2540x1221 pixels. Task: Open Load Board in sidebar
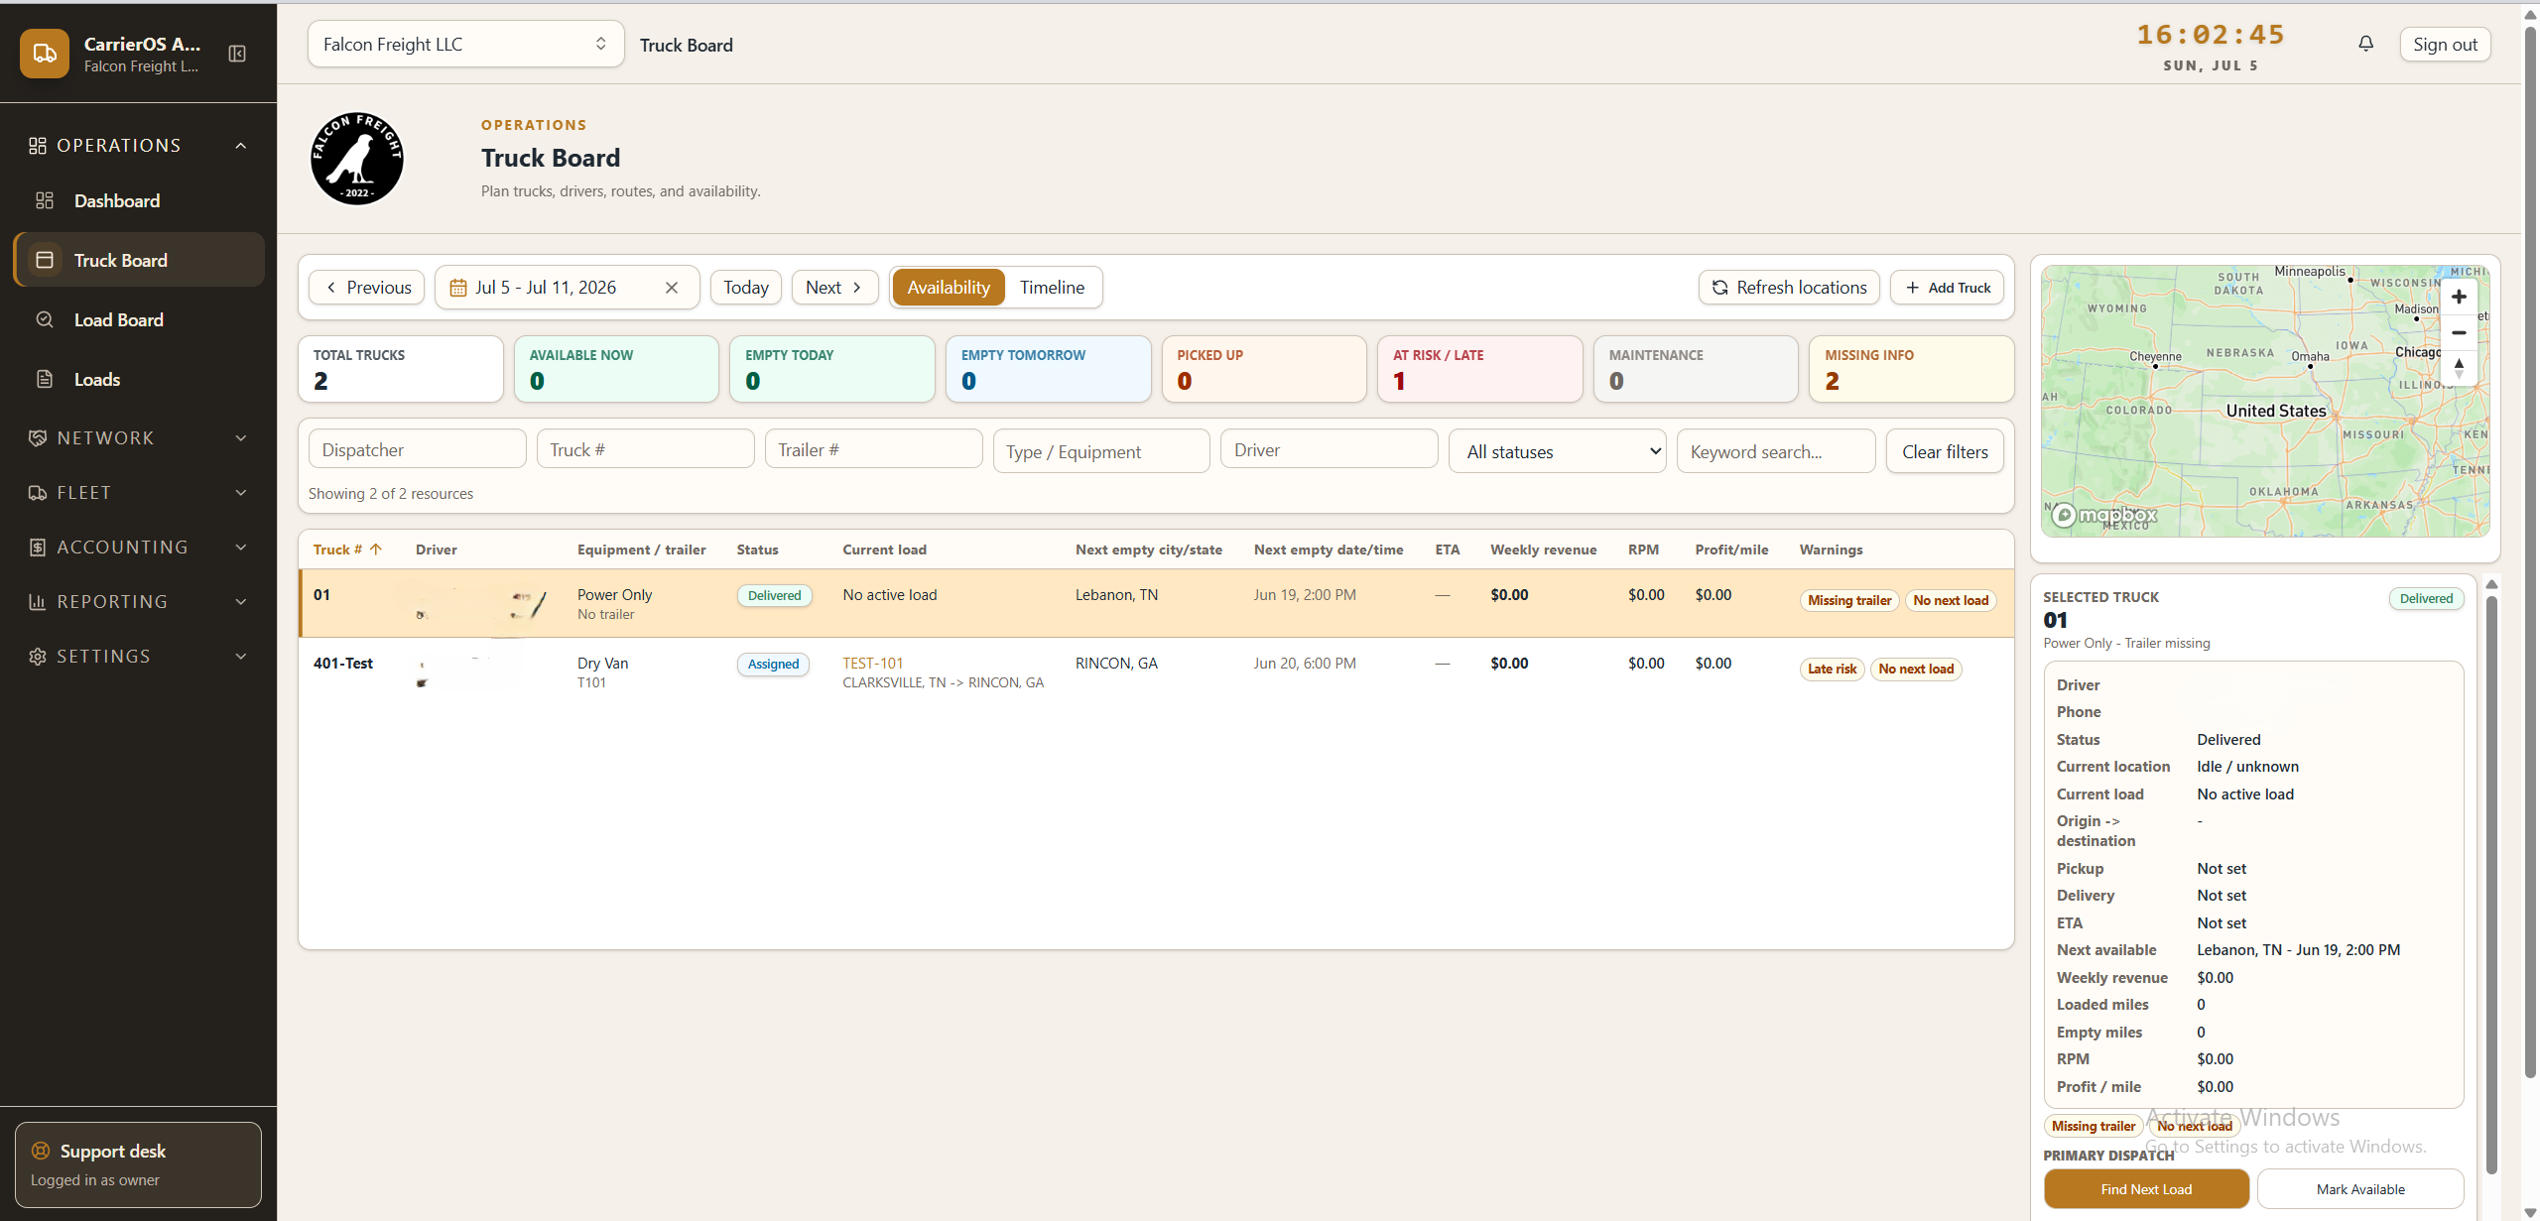click(x=139, y=320)
